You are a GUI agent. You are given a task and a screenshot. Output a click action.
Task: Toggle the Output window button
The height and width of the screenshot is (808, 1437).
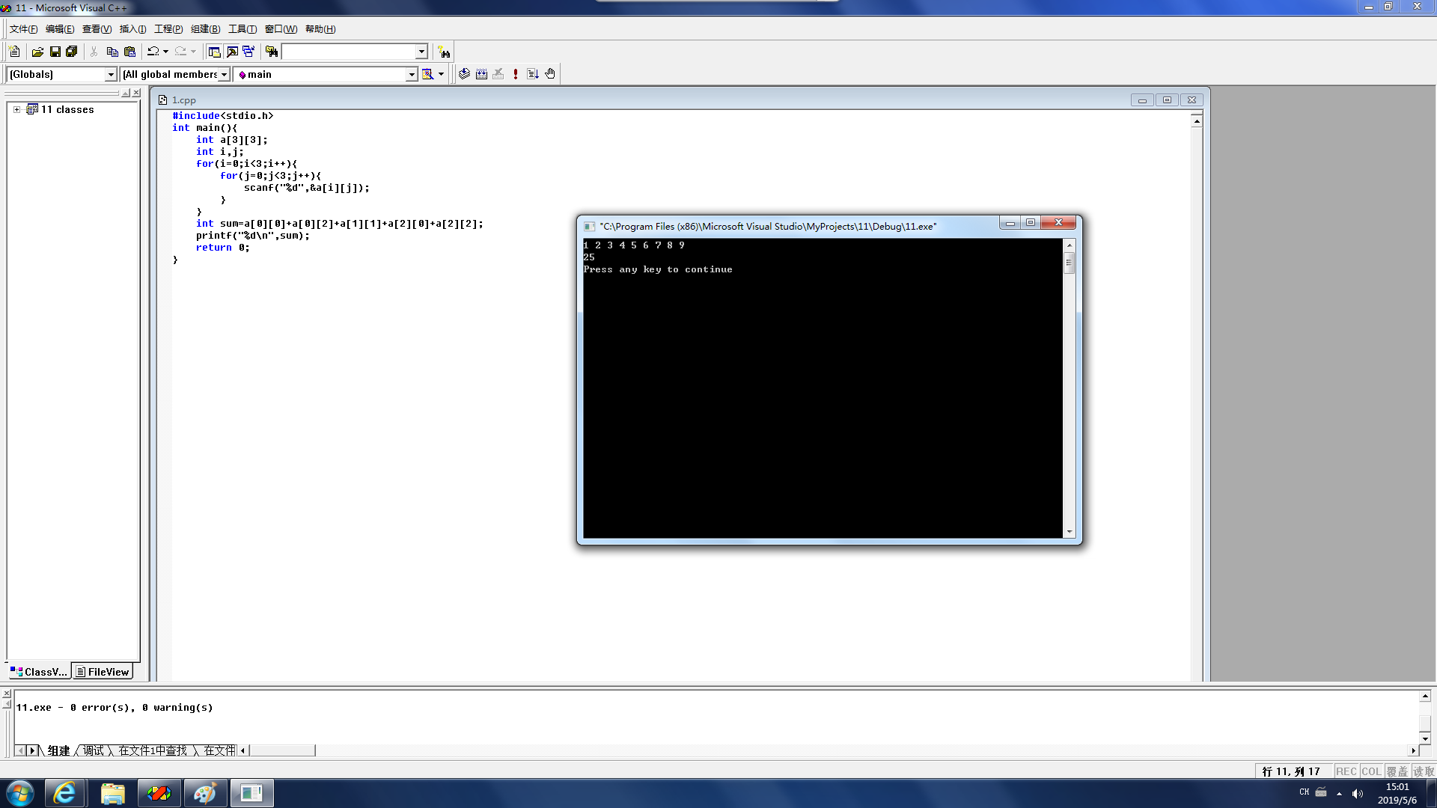[x=232, y=52]
